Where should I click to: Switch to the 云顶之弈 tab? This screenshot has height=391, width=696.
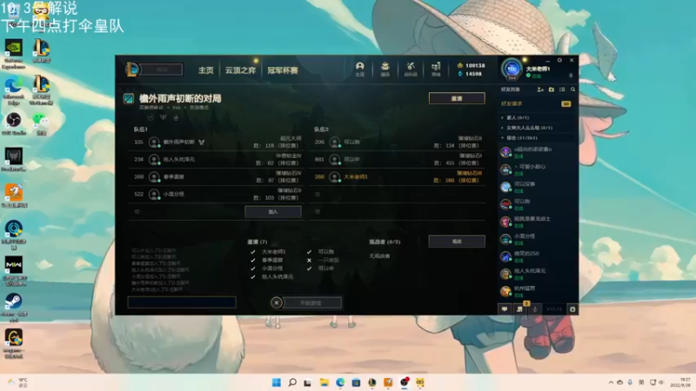tap(240, 70)
